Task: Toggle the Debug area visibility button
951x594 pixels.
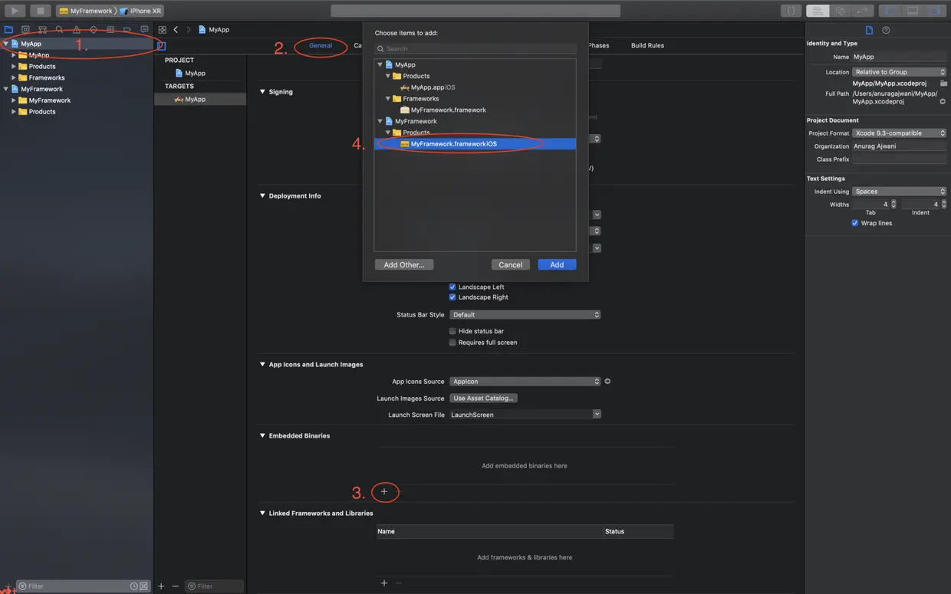Action: [913, 11]
